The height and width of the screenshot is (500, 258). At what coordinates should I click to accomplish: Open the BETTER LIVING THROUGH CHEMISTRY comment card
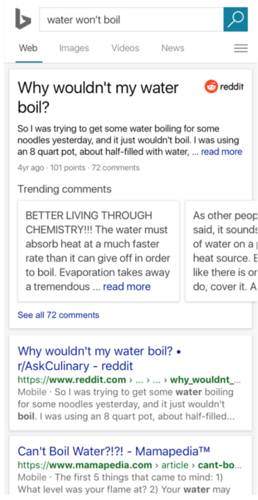coord(98,251)
